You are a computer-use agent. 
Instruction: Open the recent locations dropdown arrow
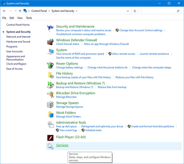16,11
